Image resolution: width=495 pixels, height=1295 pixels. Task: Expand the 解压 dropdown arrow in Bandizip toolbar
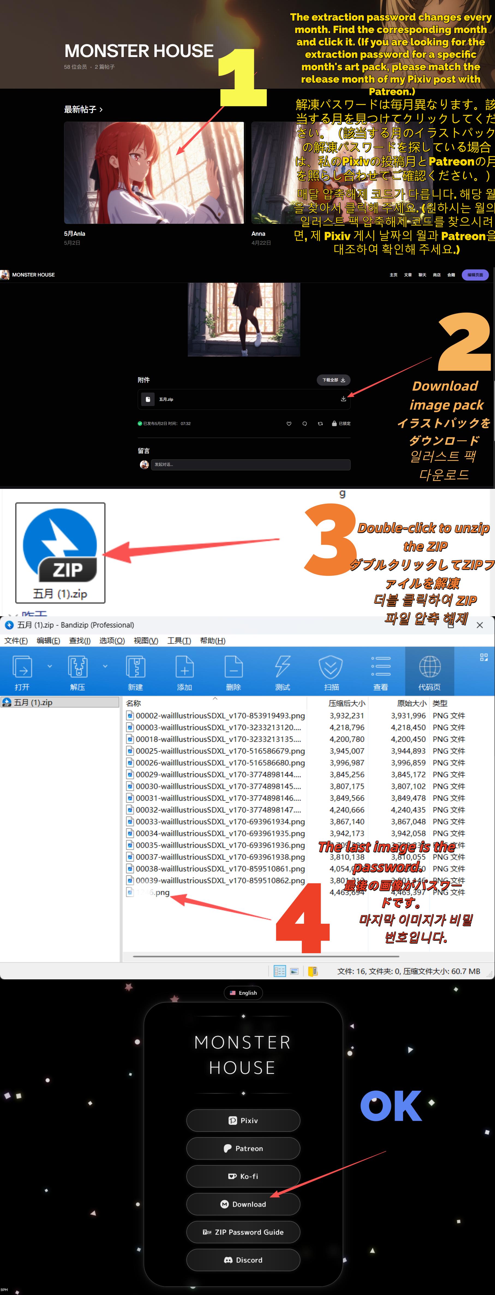[105, 666]
